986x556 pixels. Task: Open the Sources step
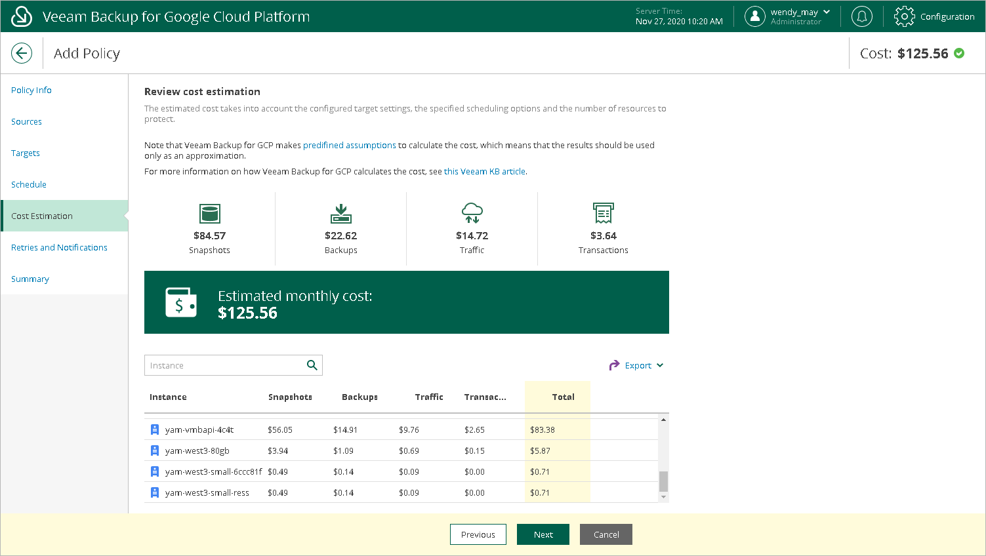tap(26, 121)
